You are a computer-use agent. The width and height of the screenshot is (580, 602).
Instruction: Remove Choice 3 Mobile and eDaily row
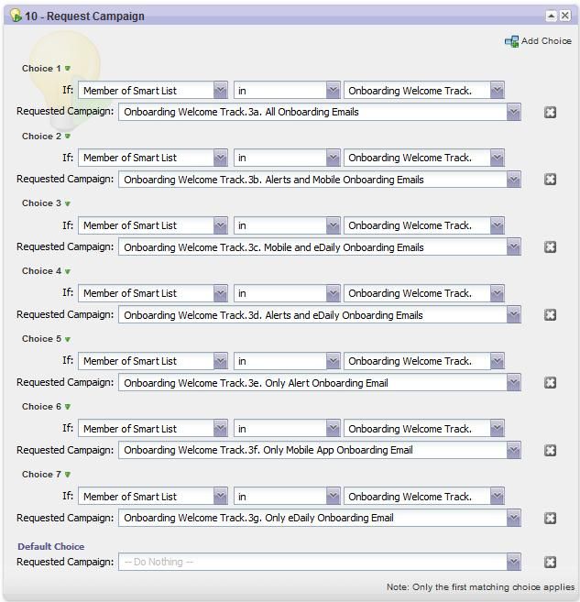[550, 247]
